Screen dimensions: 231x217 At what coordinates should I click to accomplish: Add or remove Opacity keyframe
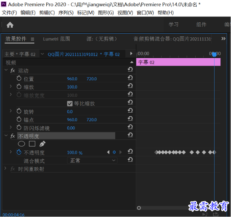click(x=114, y=152)
